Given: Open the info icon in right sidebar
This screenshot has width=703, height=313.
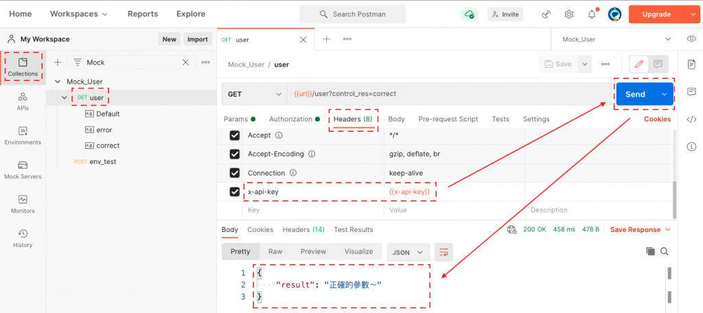Looking at the screenshot, I should (x=691, y=146).
